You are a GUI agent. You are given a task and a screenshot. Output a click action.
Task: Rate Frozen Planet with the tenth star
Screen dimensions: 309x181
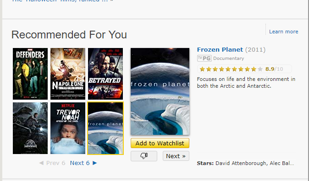coord(260,69)
